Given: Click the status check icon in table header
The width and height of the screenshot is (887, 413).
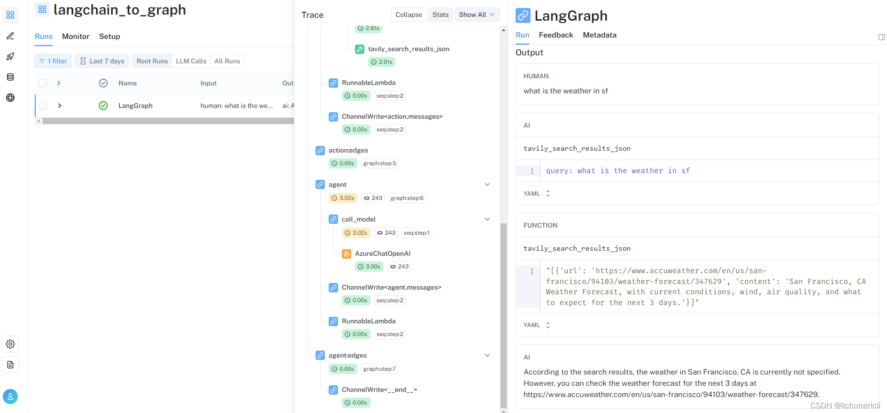Looking at the screenshot, I should coord(103,83).
